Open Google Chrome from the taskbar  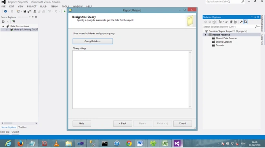[x=129, y=144]
